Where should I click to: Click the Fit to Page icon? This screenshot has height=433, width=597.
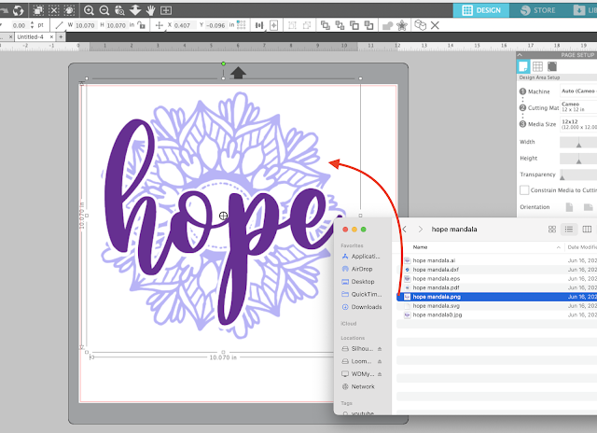[x=166, y=10]
